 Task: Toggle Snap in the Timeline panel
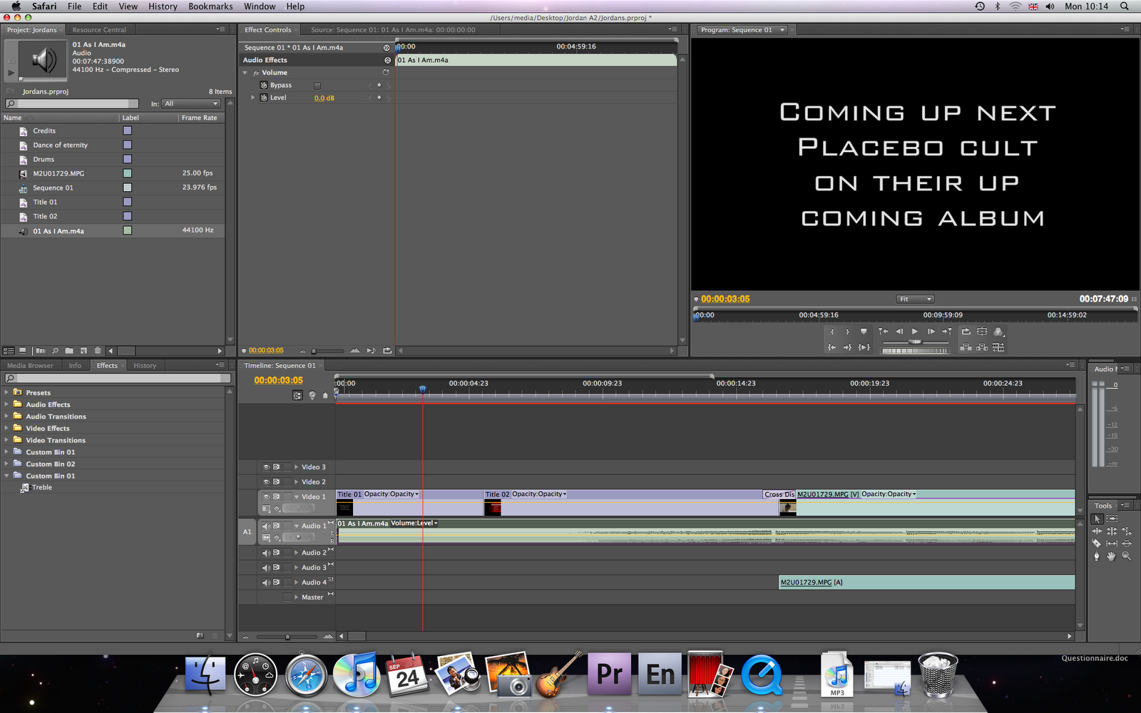tap(297, 395)
